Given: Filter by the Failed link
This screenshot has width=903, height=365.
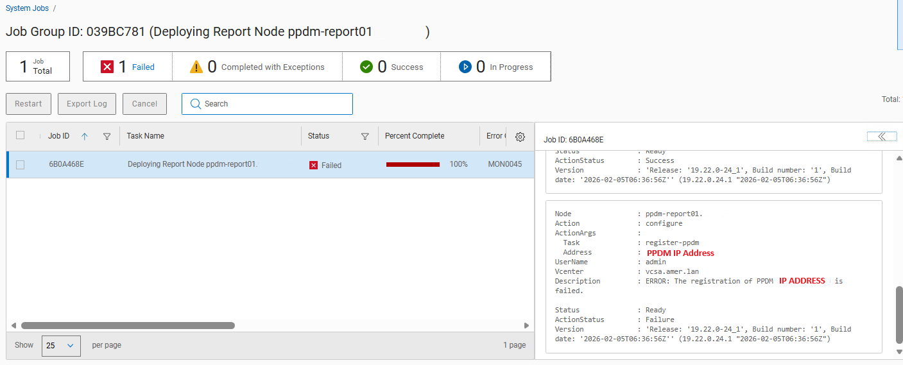Looking at the screenshot, I should pos(143,67).
